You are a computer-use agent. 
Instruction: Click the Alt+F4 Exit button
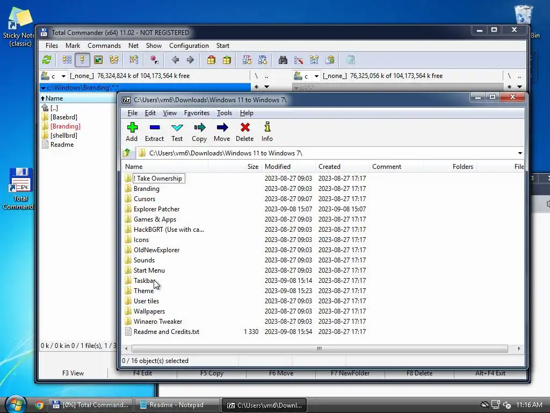490,373
